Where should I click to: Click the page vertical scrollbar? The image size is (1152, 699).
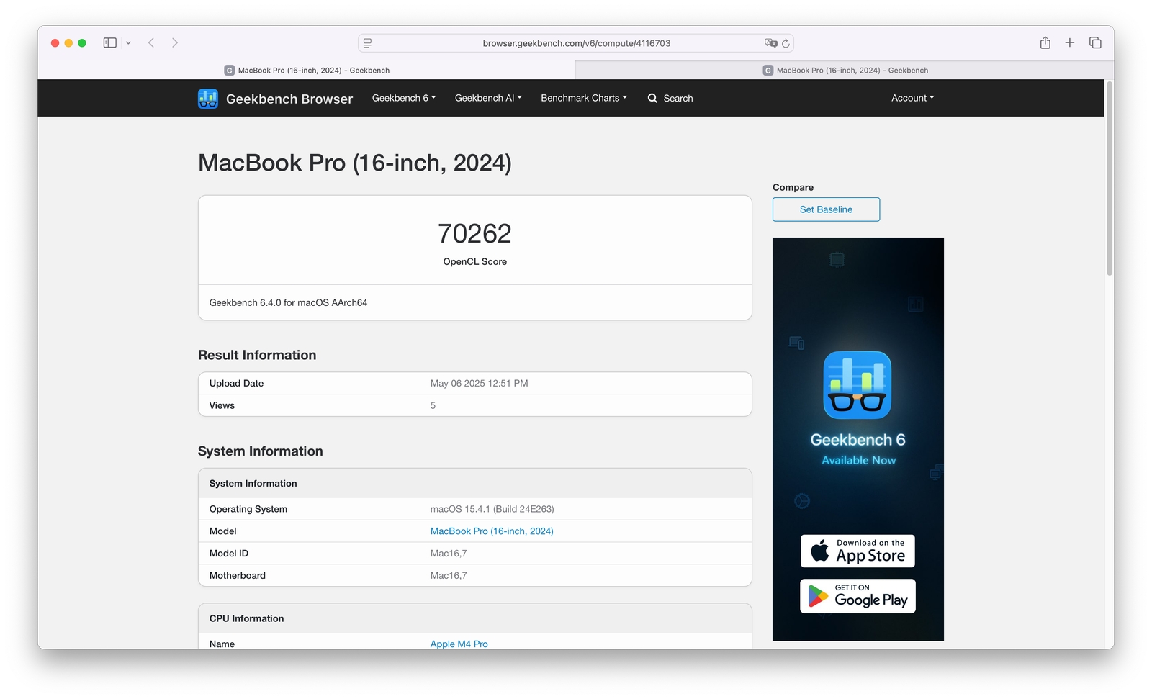click(x=1110, y=179)
